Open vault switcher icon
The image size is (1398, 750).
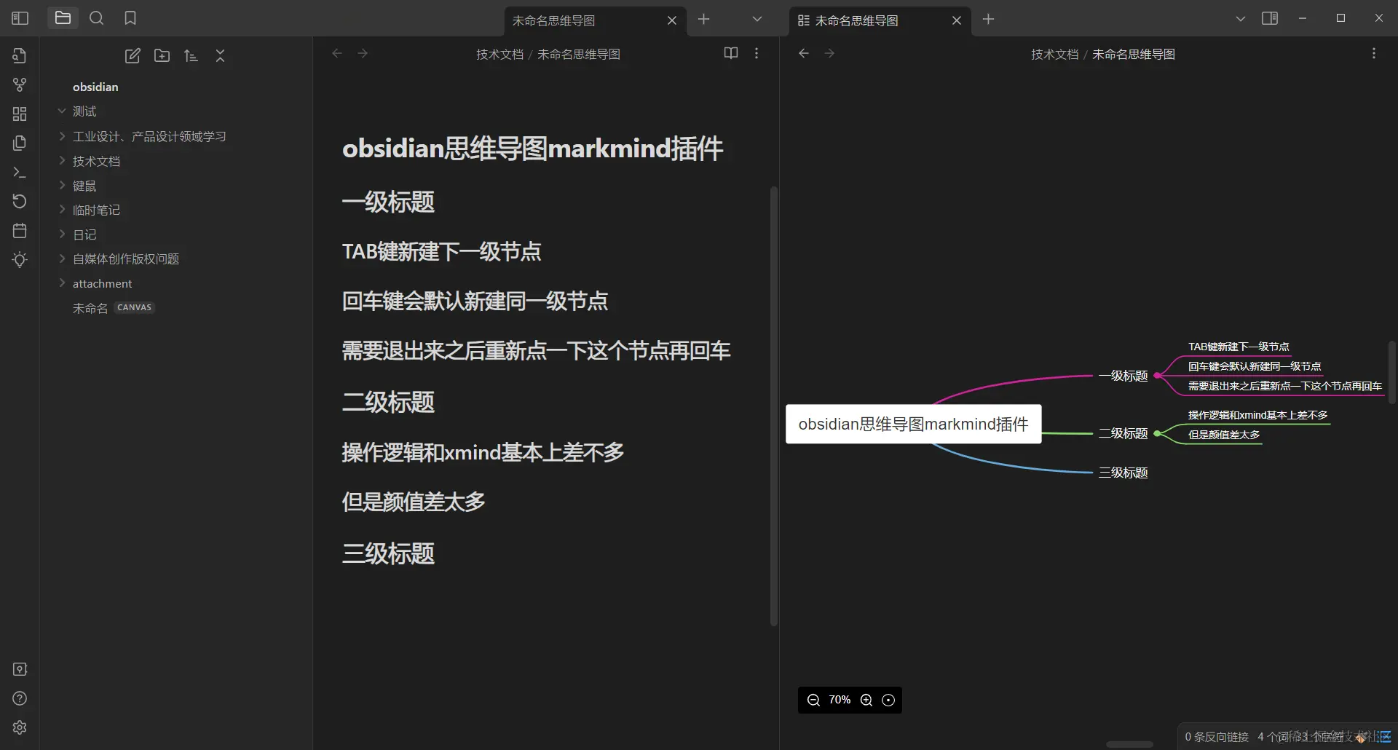click(20, 669)
